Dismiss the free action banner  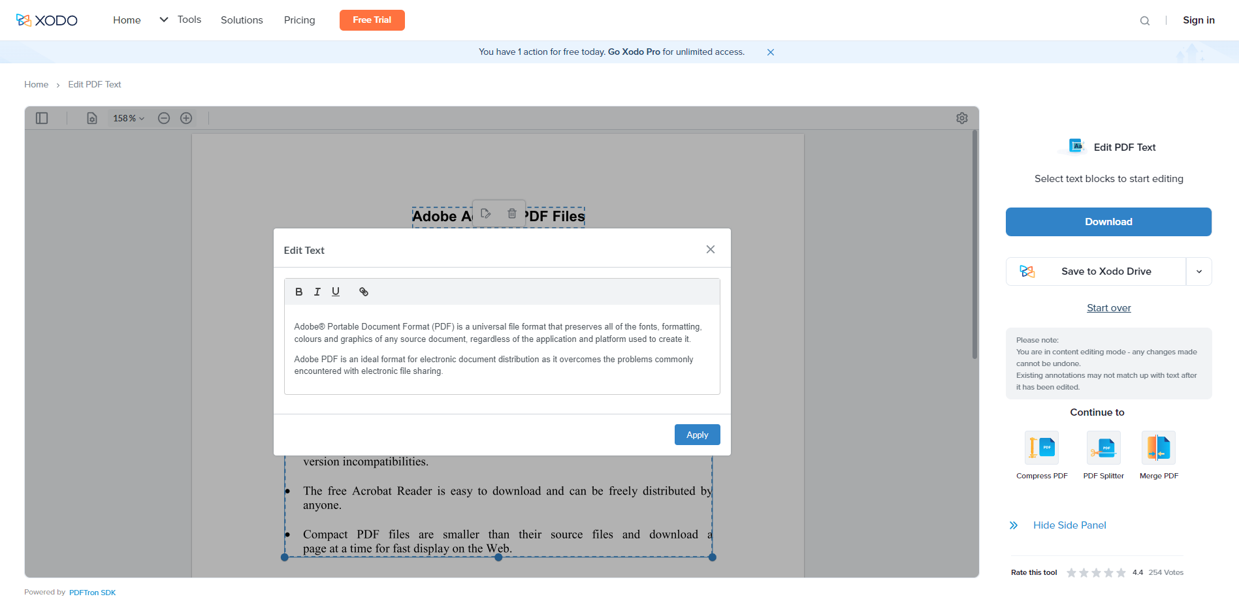point(771,52)
